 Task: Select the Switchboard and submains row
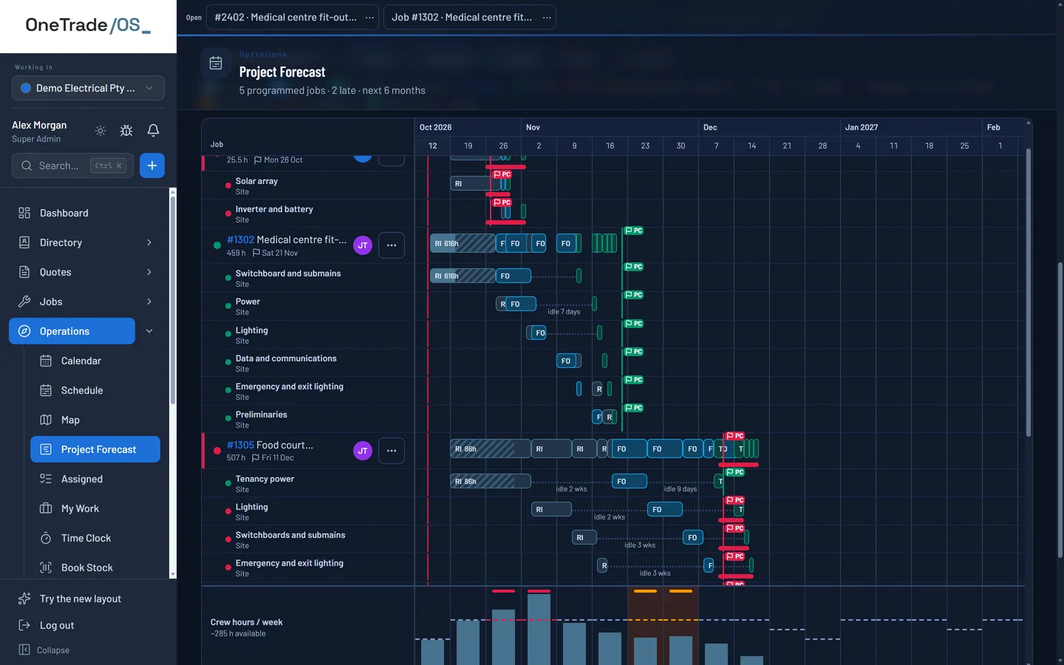(x=308, y=278)
